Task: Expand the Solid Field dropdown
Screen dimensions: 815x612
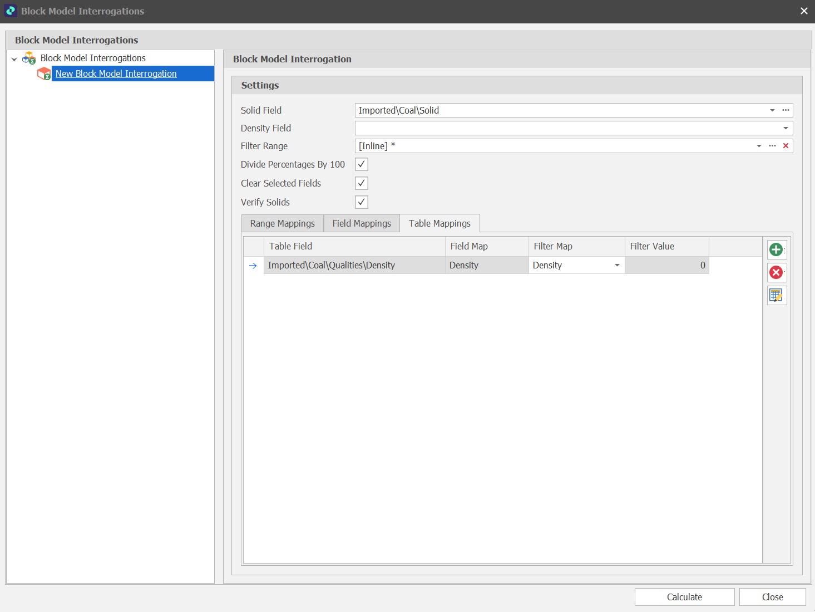Action: click(772, 110)
